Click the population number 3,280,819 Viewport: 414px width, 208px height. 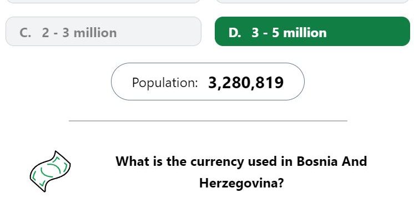246,83
